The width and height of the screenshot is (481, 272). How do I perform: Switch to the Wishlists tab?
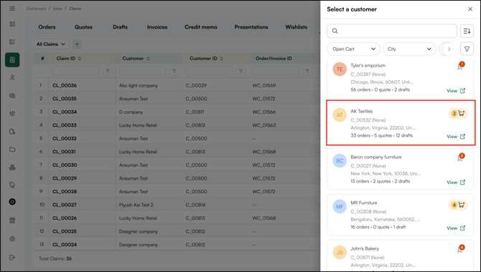(296, 27)
